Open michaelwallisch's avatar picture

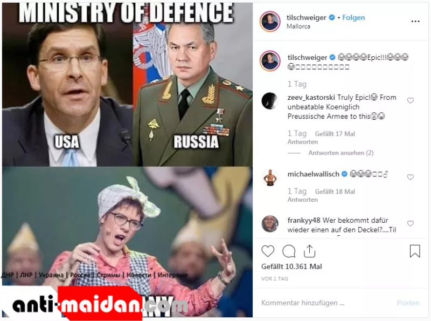[270, 177]
